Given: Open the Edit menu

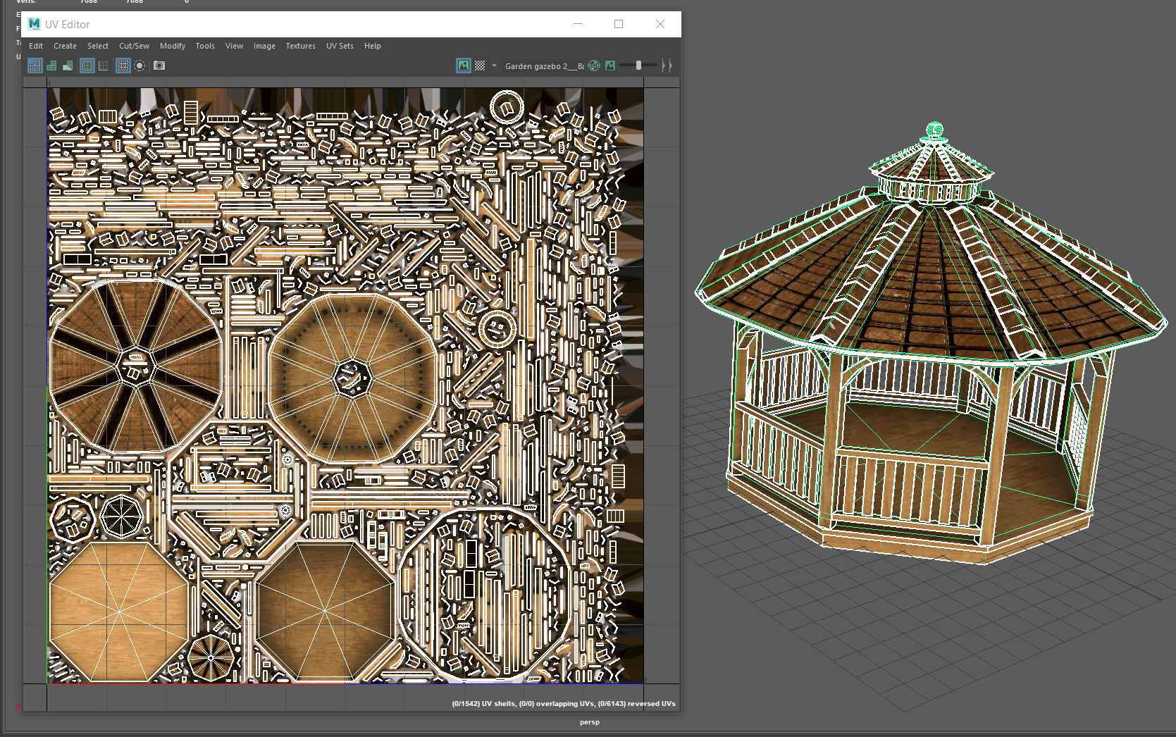Looking at the screenshot, I should pyautogui.click(x=36, y=46).
